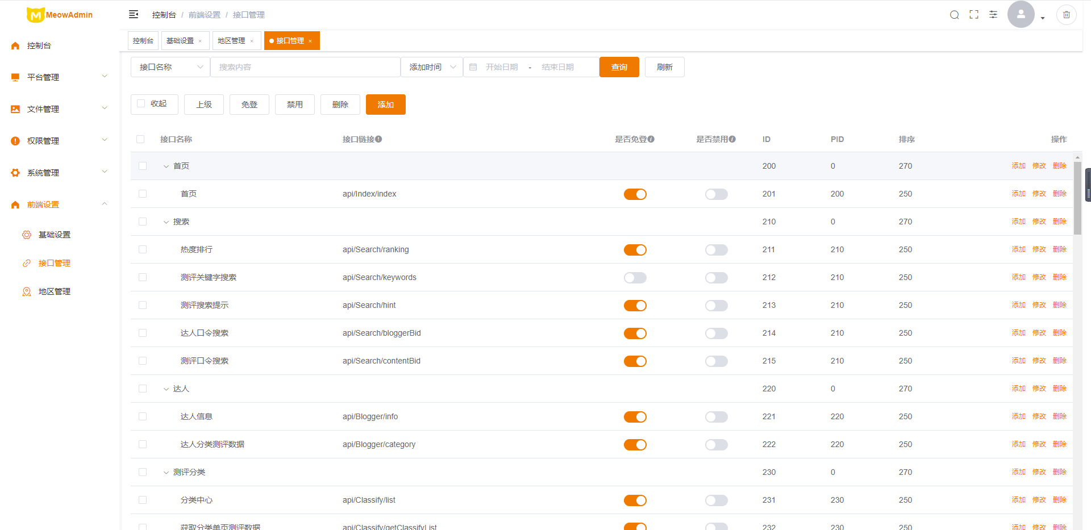Open 地区管理 in the sidebar
The height and width of the screenshot is (530, 1091).
[55, 291]
